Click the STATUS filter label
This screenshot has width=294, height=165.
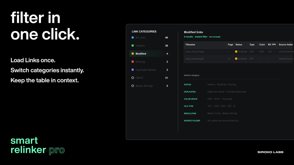pyautogui.click(x=188, y=85)
